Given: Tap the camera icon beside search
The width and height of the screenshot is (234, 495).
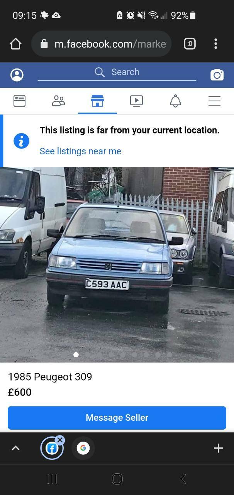Looking at the screenshot, I should tap(217, 75).
